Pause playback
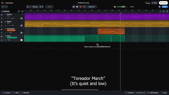The width and height of the screenshot is (169, 95). 74,7
